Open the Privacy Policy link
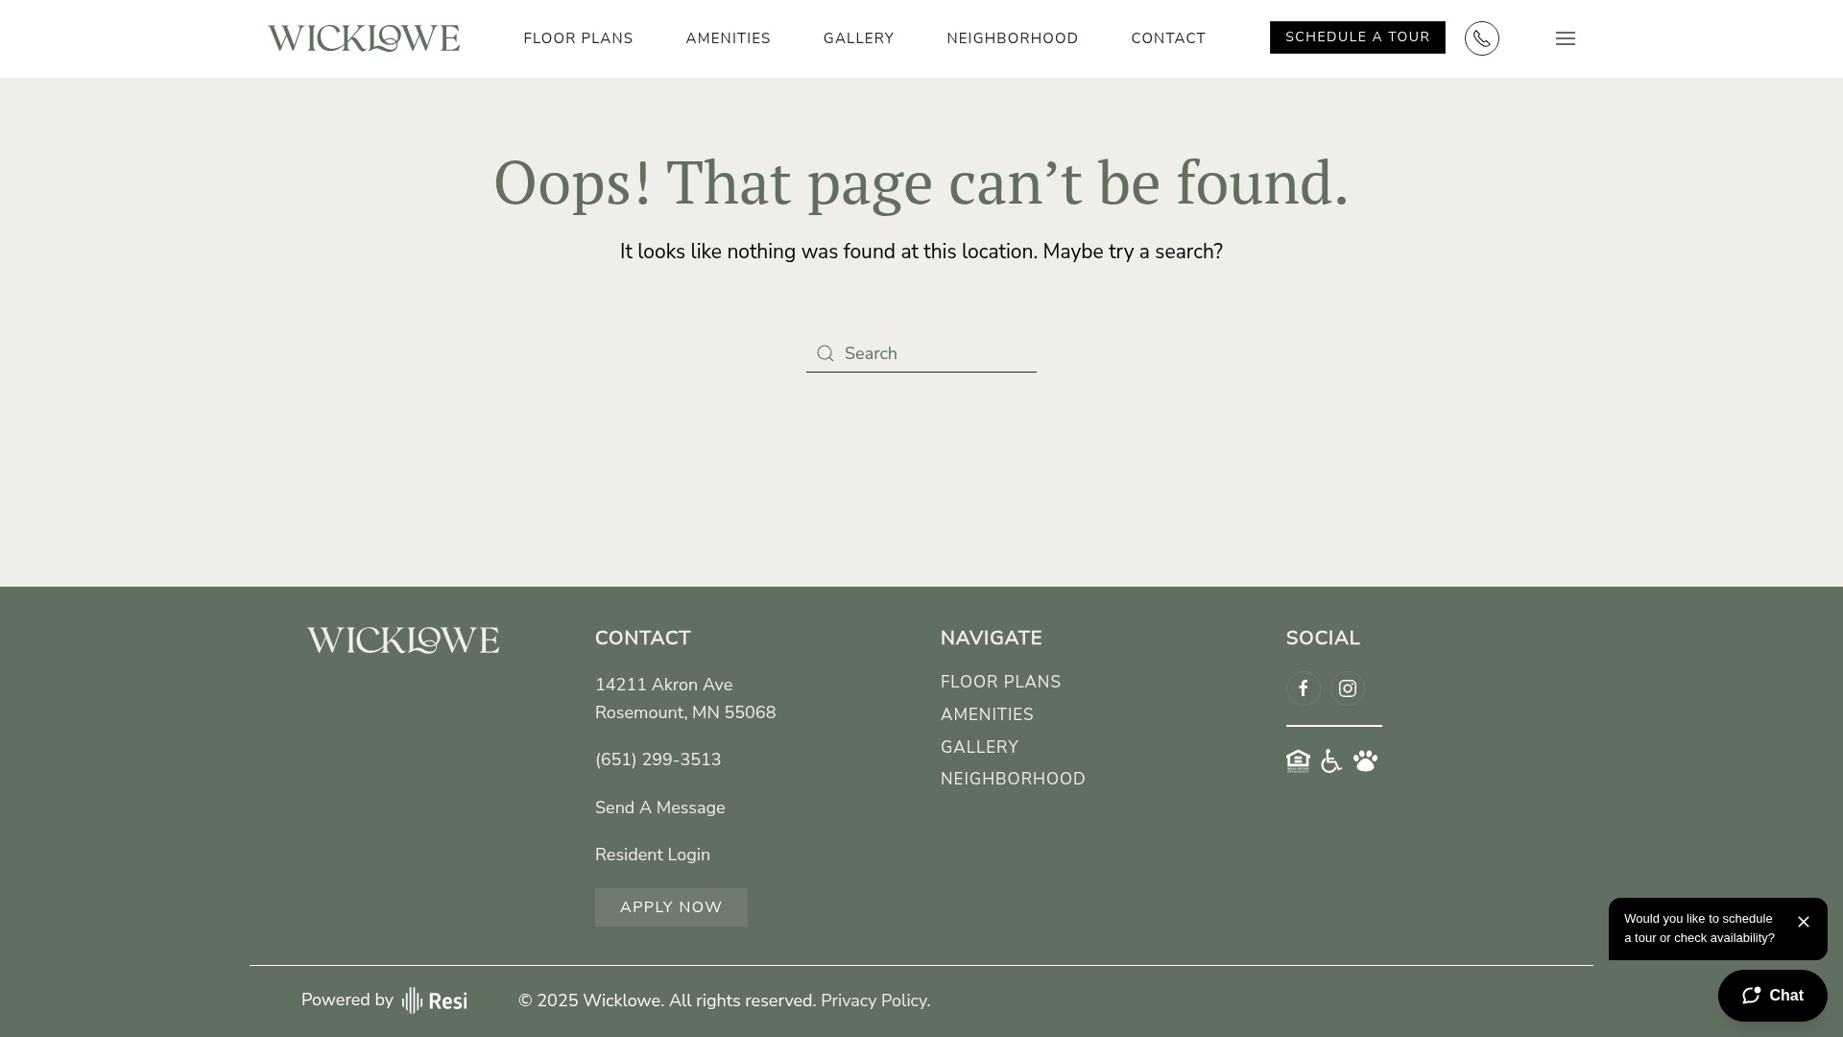 point(874,1001)
